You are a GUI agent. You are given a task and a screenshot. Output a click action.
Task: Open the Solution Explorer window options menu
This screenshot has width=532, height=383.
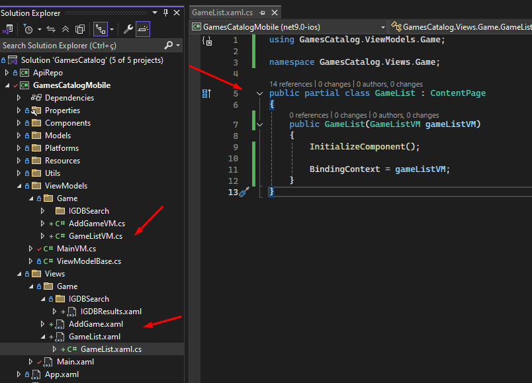click(x=155, y=13)
